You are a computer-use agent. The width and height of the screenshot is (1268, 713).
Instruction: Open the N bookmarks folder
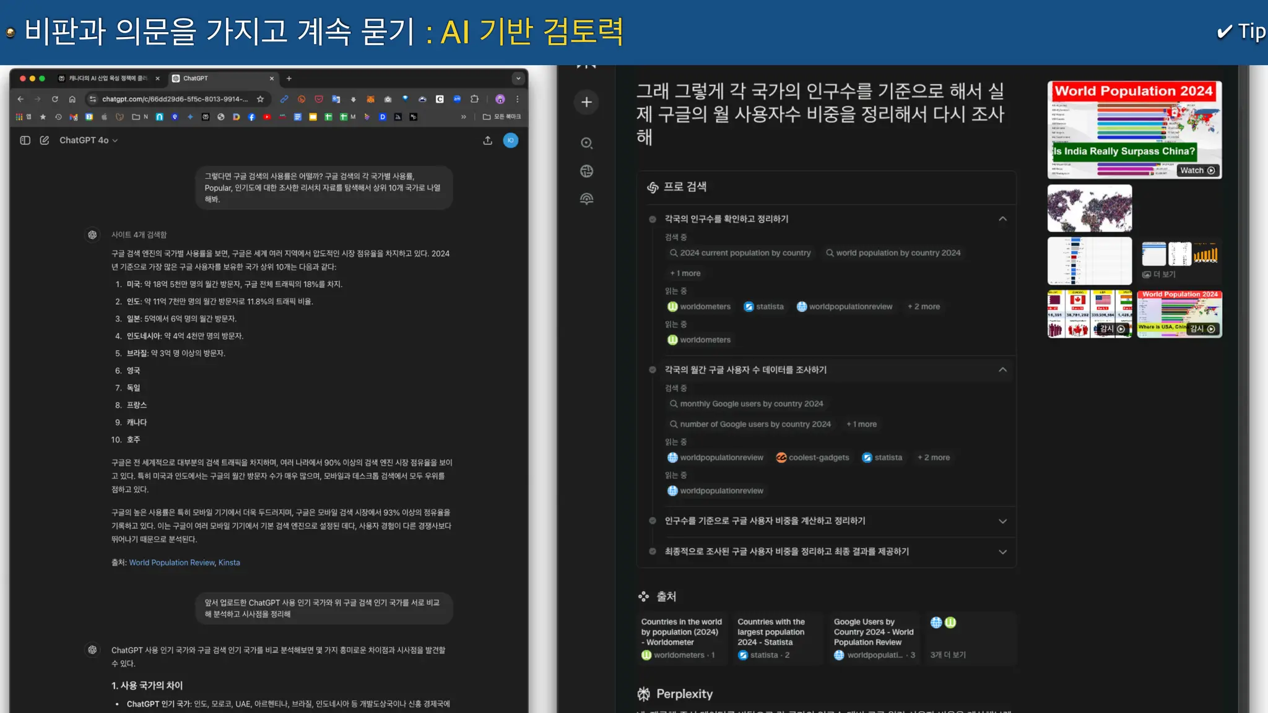pyautogui.click(x=140, y=116)
